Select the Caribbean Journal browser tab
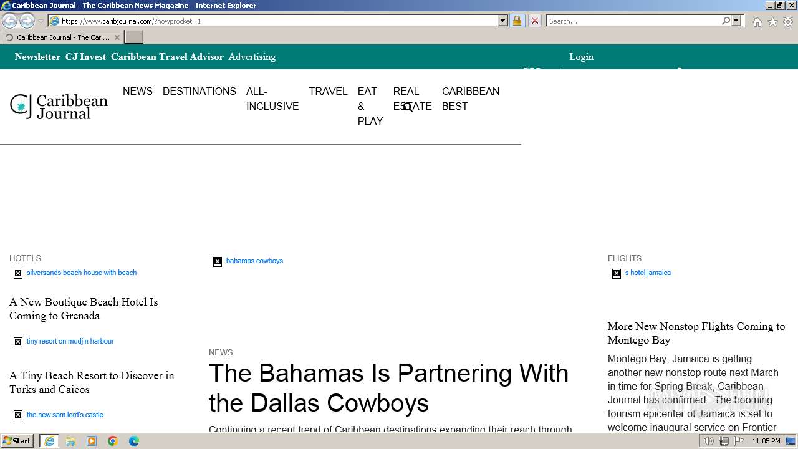 62,37
